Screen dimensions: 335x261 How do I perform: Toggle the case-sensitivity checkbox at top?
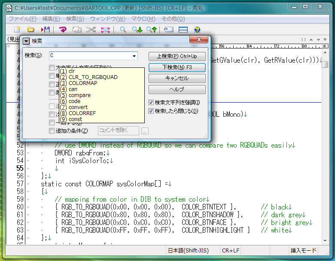pyautogui.click(x=52, y=68)
